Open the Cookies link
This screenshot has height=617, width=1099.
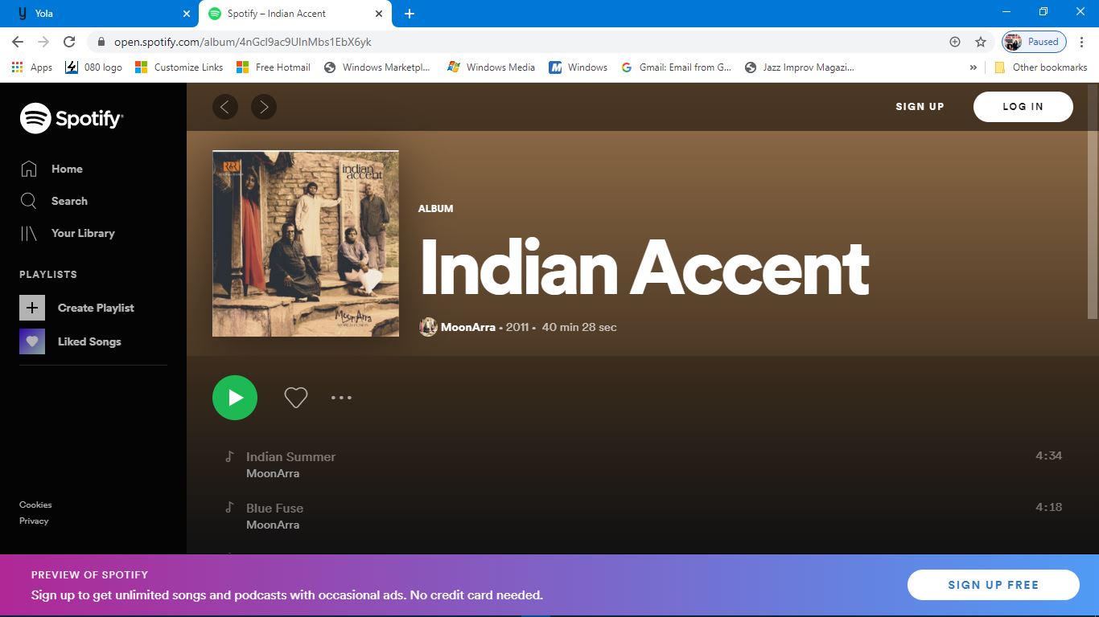[x=35, y=505]
